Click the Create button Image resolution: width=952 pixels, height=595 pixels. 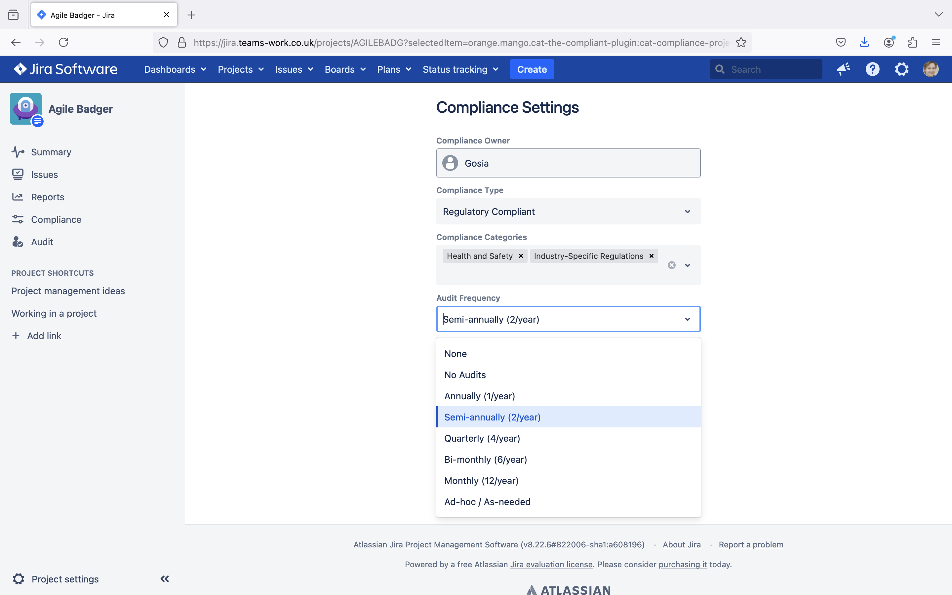click(532, 69)
